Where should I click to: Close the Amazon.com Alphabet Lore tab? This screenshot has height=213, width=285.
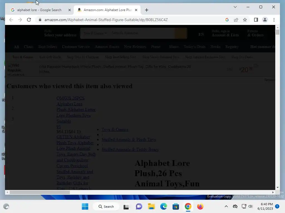coord(136,10)
